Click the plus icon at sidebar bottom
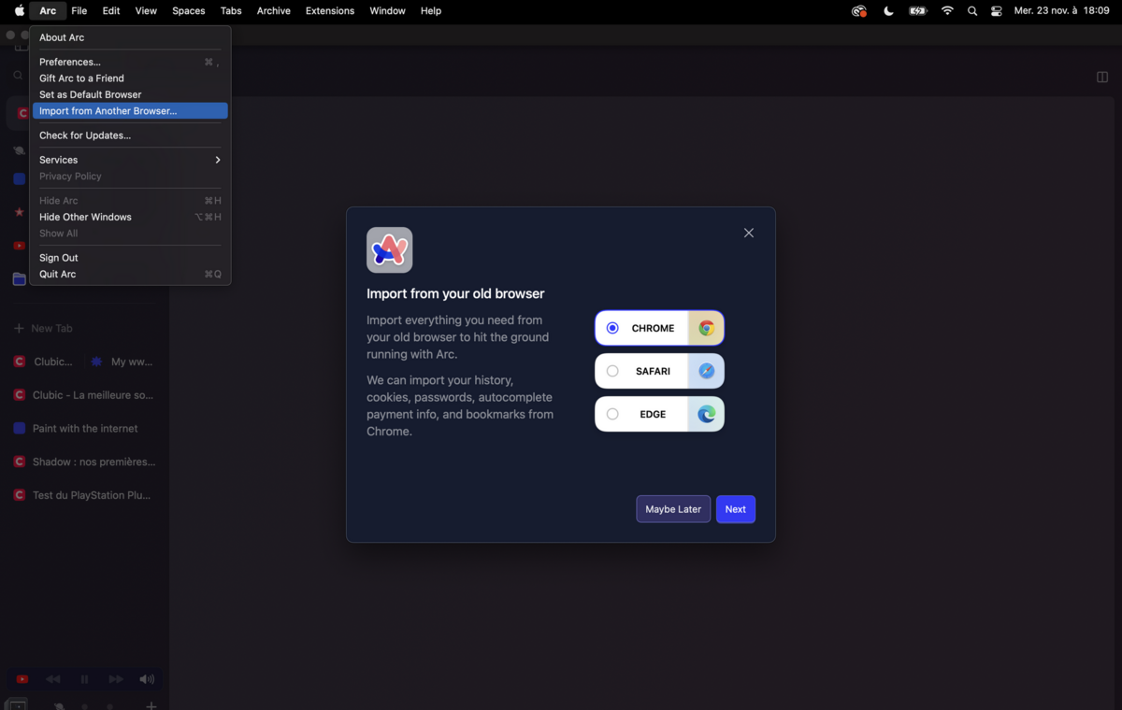1122x710 pixels. coord(151,705)
